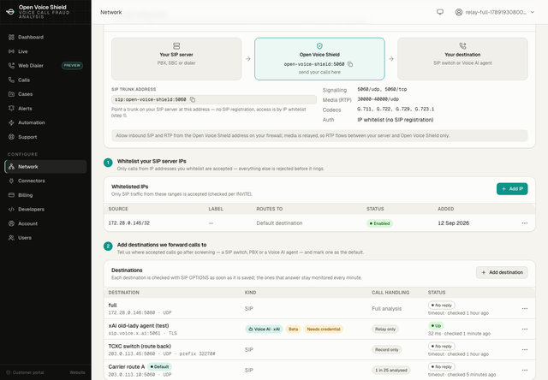
Task: Click the monitor icon in top bar
Action: point(440,12)
